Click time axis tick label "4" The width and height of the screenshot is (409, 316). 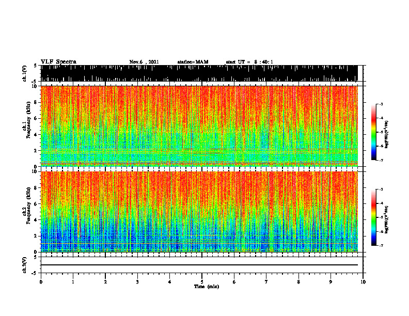pyautogui.click(x=170, y=282)
